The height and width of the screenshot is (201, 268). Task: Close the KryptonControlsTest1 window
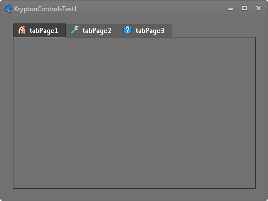click(x=259, y=8)
